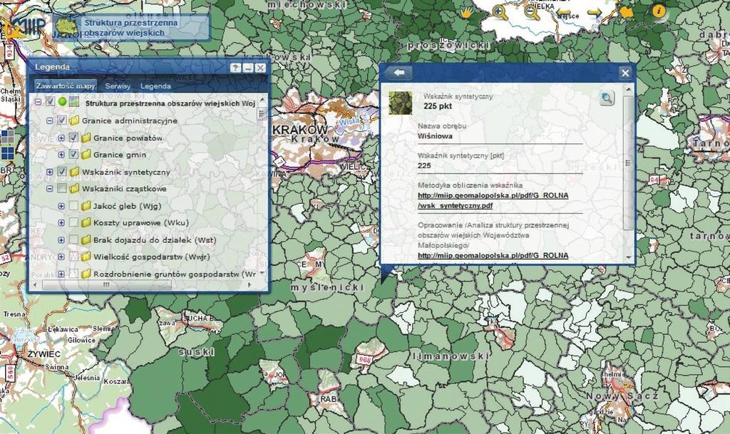Screen dimensions: 730x434
Task: Activate the zoom out magnifier tool
Action: point(531,12)
